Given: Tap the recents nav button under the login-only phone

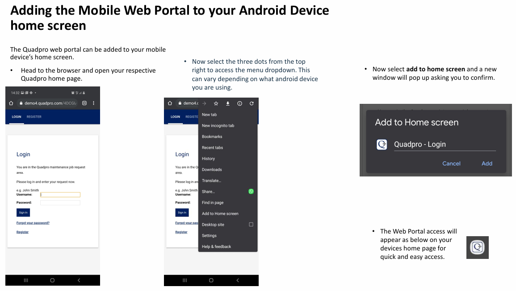Looking at the screenshot, I should (26, 280).
